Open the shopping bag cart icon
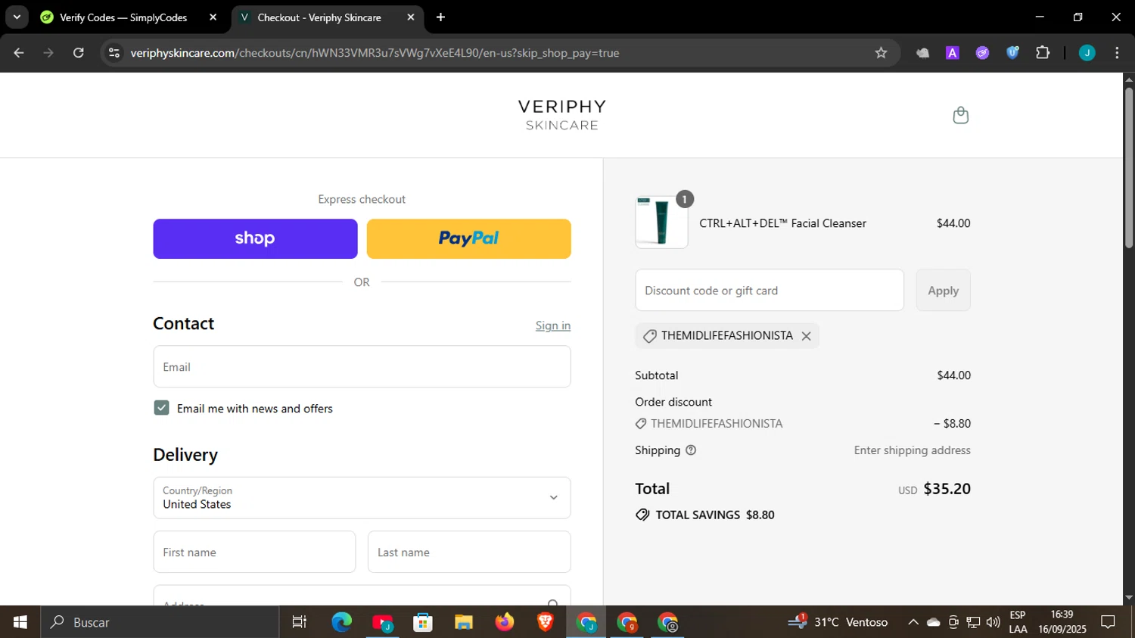1135x638 pixels. [x=960, y=115]
